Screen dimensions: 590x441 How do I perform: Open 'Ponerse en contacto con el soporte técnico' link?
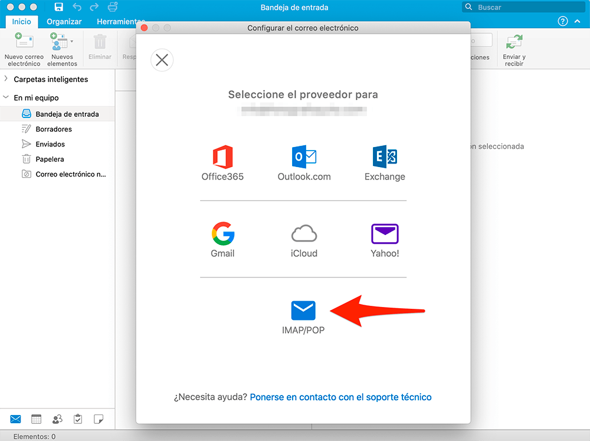pyautogui.click(x=340, y=397)
